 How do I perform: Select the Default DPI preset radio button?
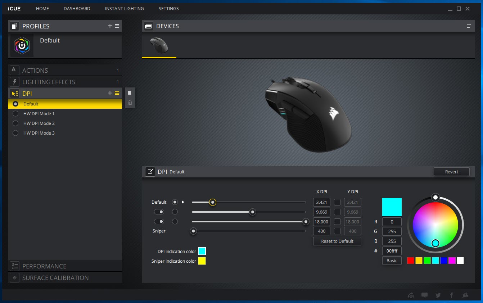coord(15,104)
